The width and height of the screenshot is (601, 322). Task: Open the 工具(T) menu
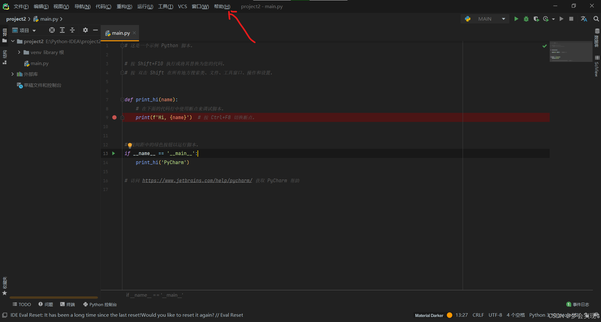(166, 7)
